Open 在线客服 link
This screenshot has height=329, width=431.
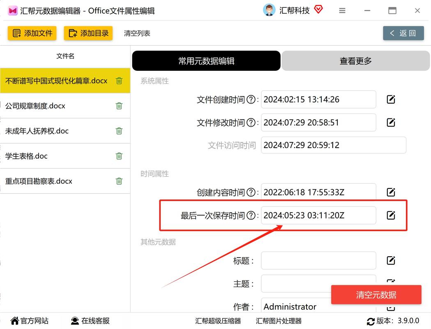90,321
